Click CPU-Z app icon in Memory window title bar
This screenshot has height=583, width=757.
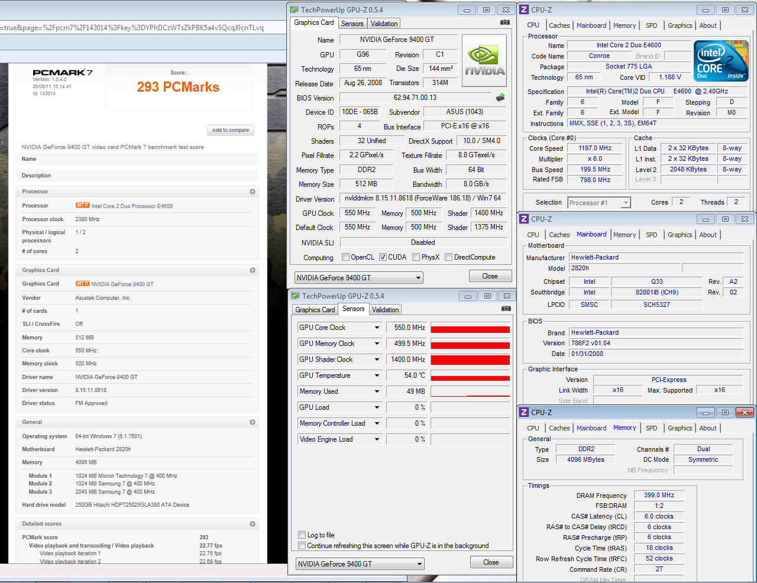(x=524, y=412)
